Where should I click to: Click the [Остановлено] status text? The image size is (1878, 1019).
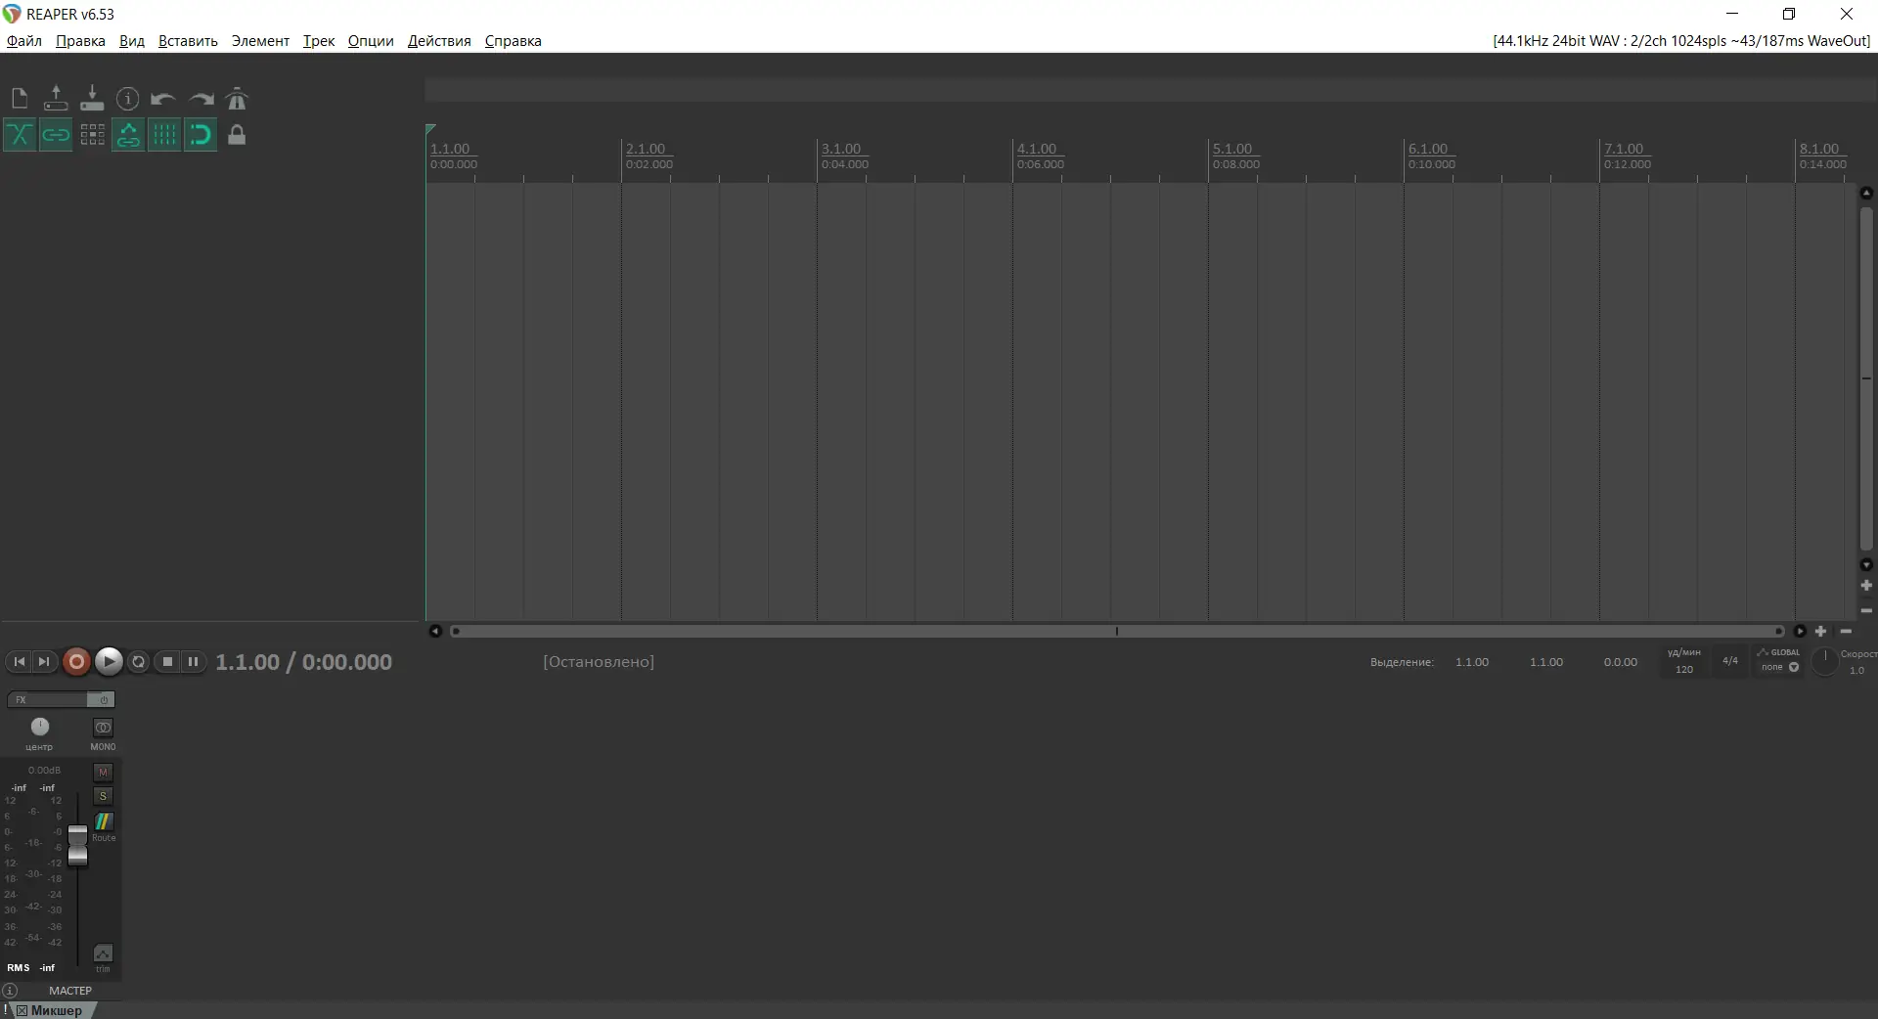(599, 662)
